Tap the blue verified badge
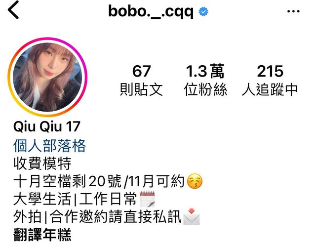316x247 pixels. (x=203, y=11)
